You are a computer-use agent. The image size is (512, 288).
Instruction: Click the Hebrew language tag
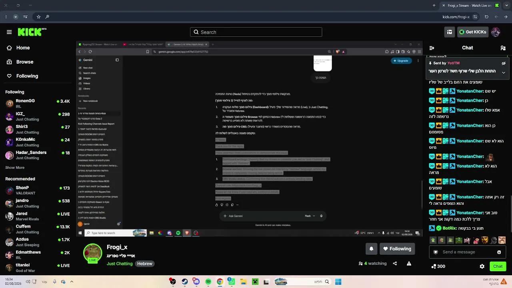145,264
